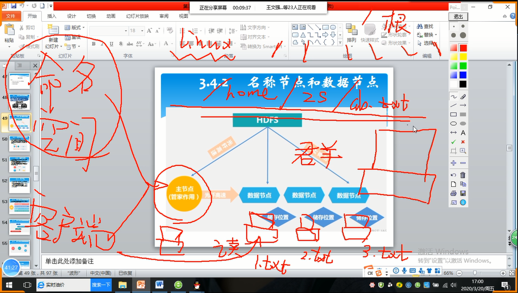This screenshot has width=518, height=293.
Task: Toggle bold formatting in font group
Action: point(94,44)
